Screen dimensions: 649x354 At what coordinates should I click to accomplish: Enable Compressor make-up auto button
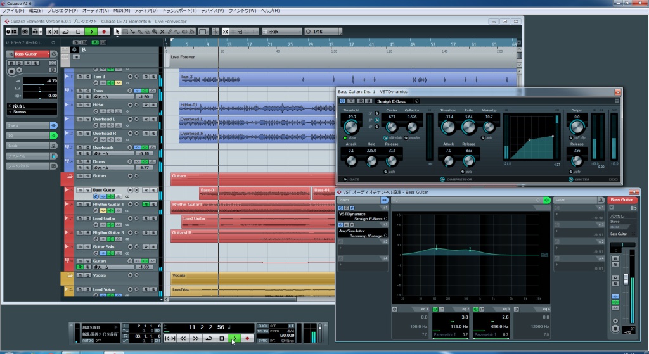[483, 137]
